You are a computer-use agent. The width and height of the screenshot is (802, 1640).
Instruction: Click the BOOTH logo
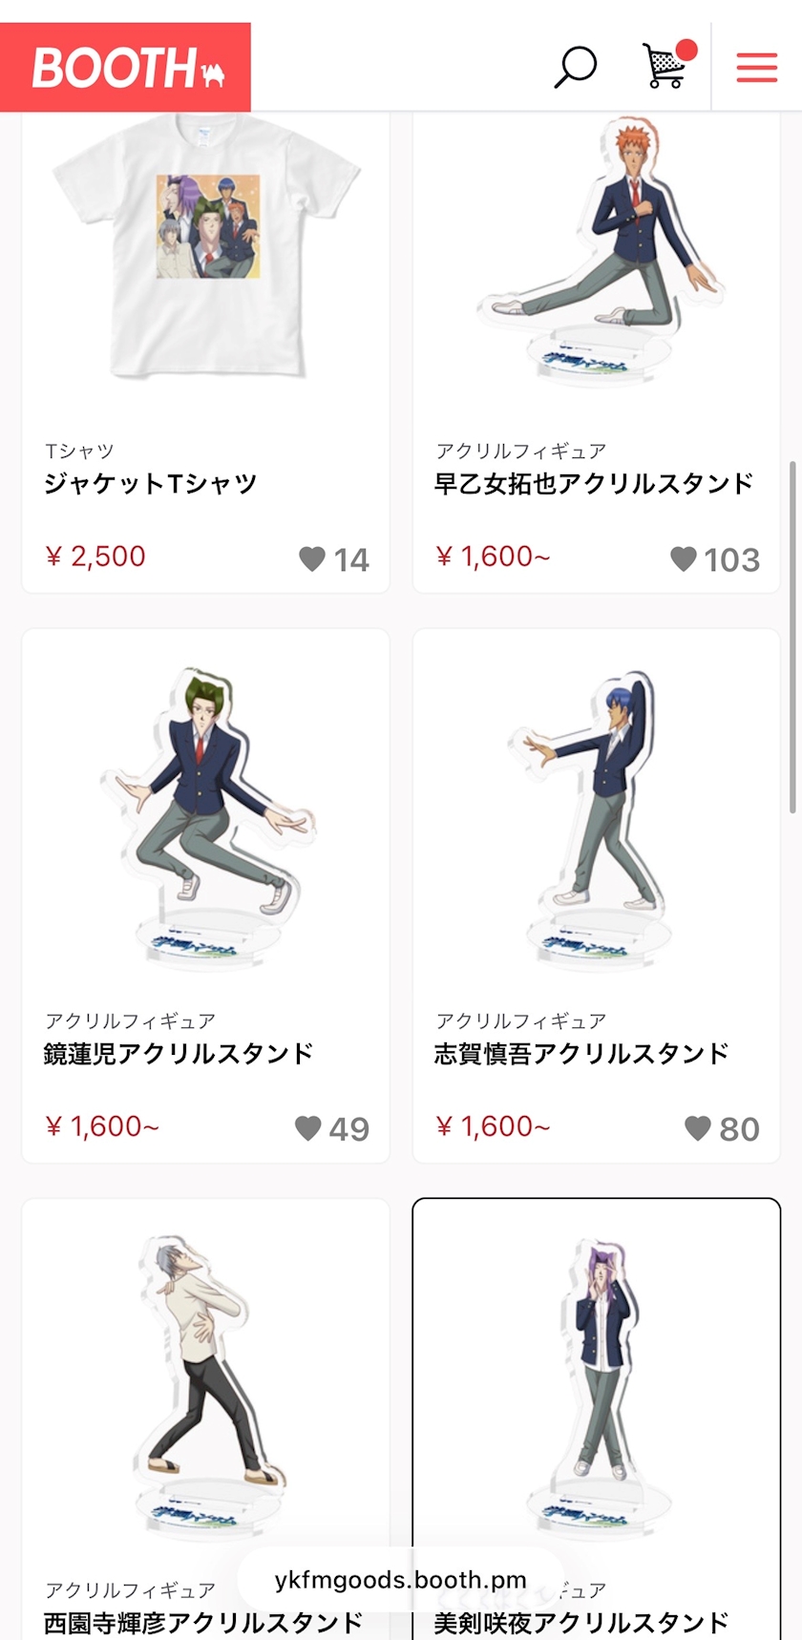coord(125,68)
